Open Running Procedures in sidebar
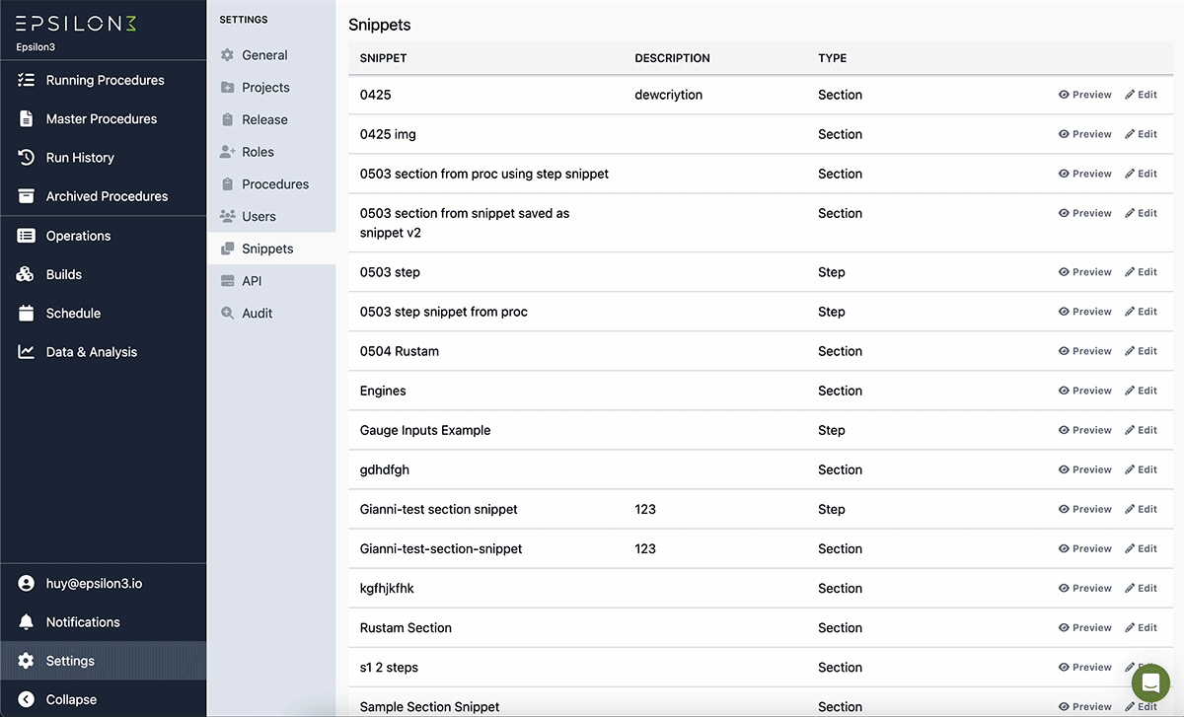 click(x=104, y=80)
